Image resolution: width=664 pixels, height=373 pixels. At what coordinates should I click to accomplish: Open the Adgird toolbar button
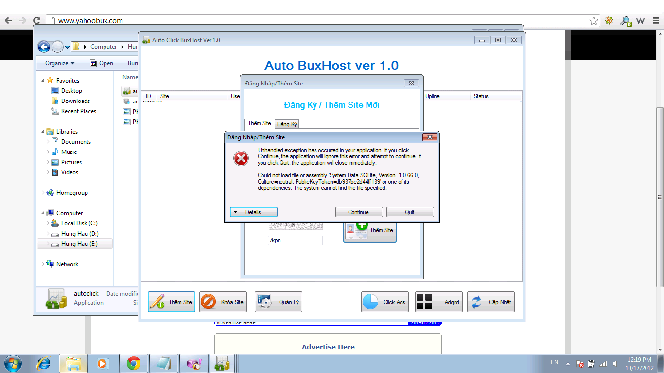(x=439, y=302)
